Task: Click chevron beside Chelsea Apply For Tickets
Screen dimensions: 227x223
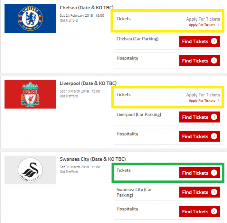Action: [219, 25]
